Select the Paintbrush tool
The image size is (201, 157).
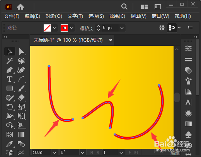click(21, 88)
